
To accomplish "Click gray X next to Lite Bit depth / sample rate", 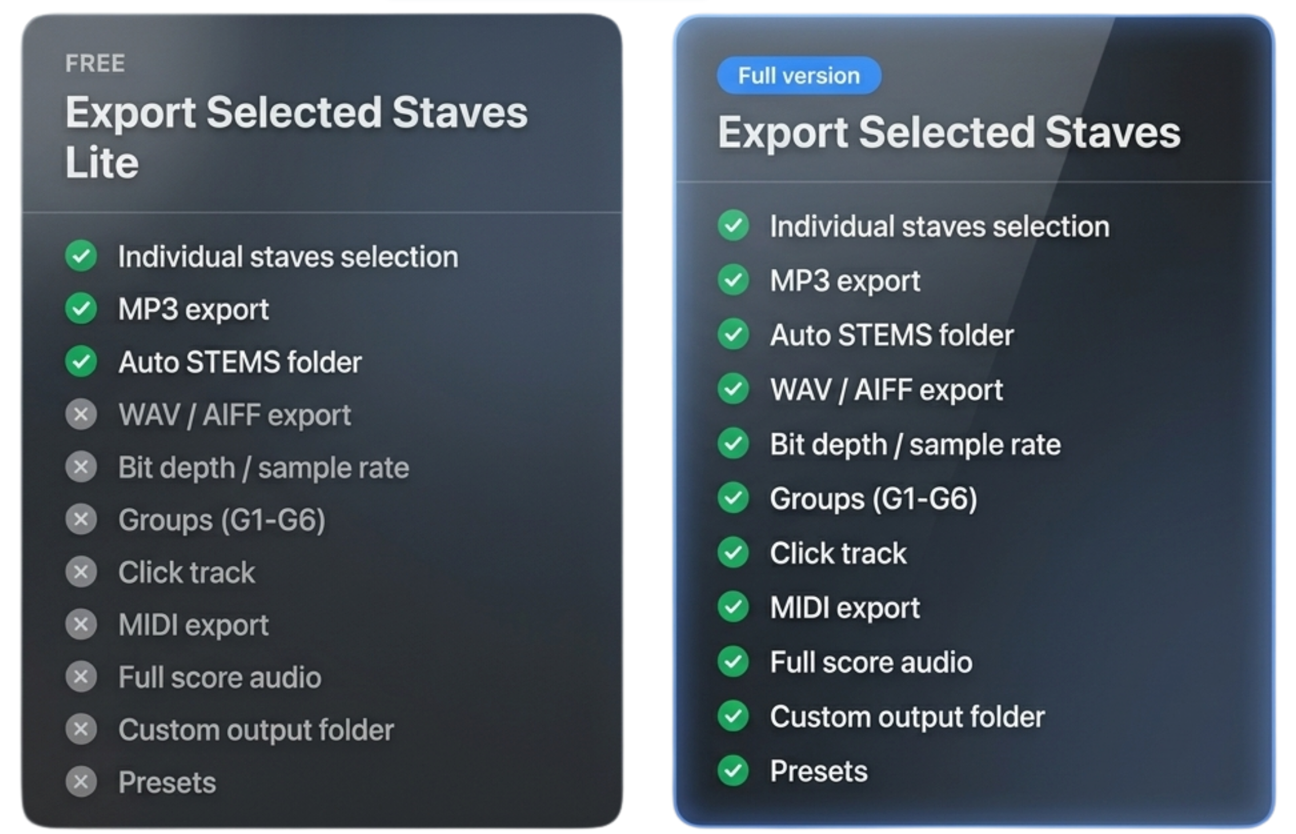I will click(81, 467).
